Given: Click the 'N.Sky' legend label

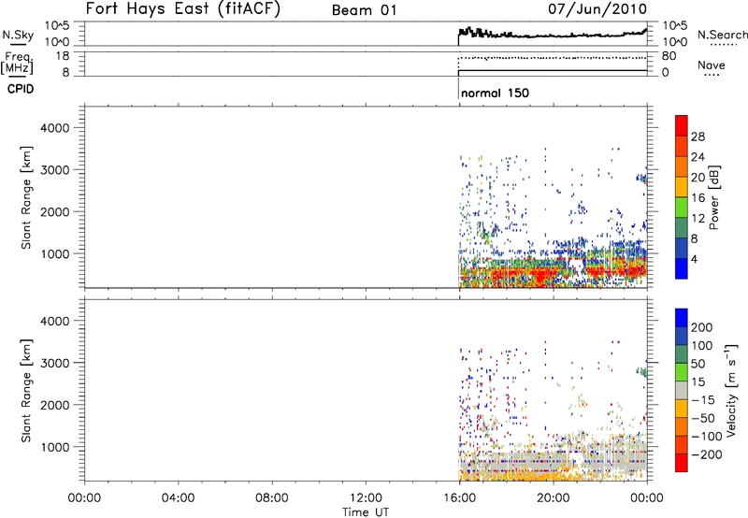Looking at the screenshot, I should (x=18, y=35).
